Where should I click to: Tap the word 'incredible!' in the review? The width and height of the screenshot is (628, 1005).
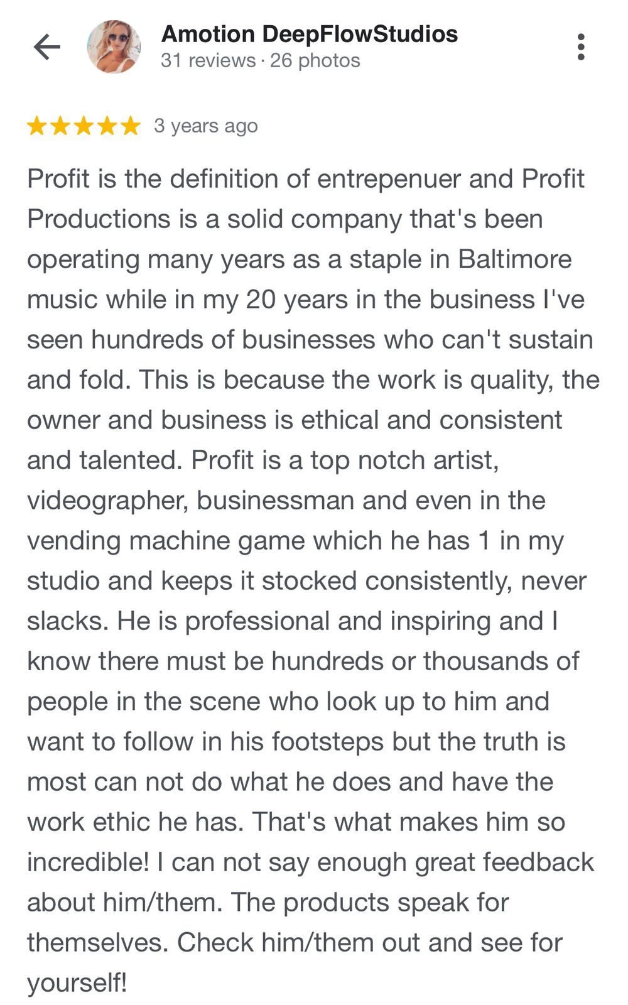click(x=88, y=862)
